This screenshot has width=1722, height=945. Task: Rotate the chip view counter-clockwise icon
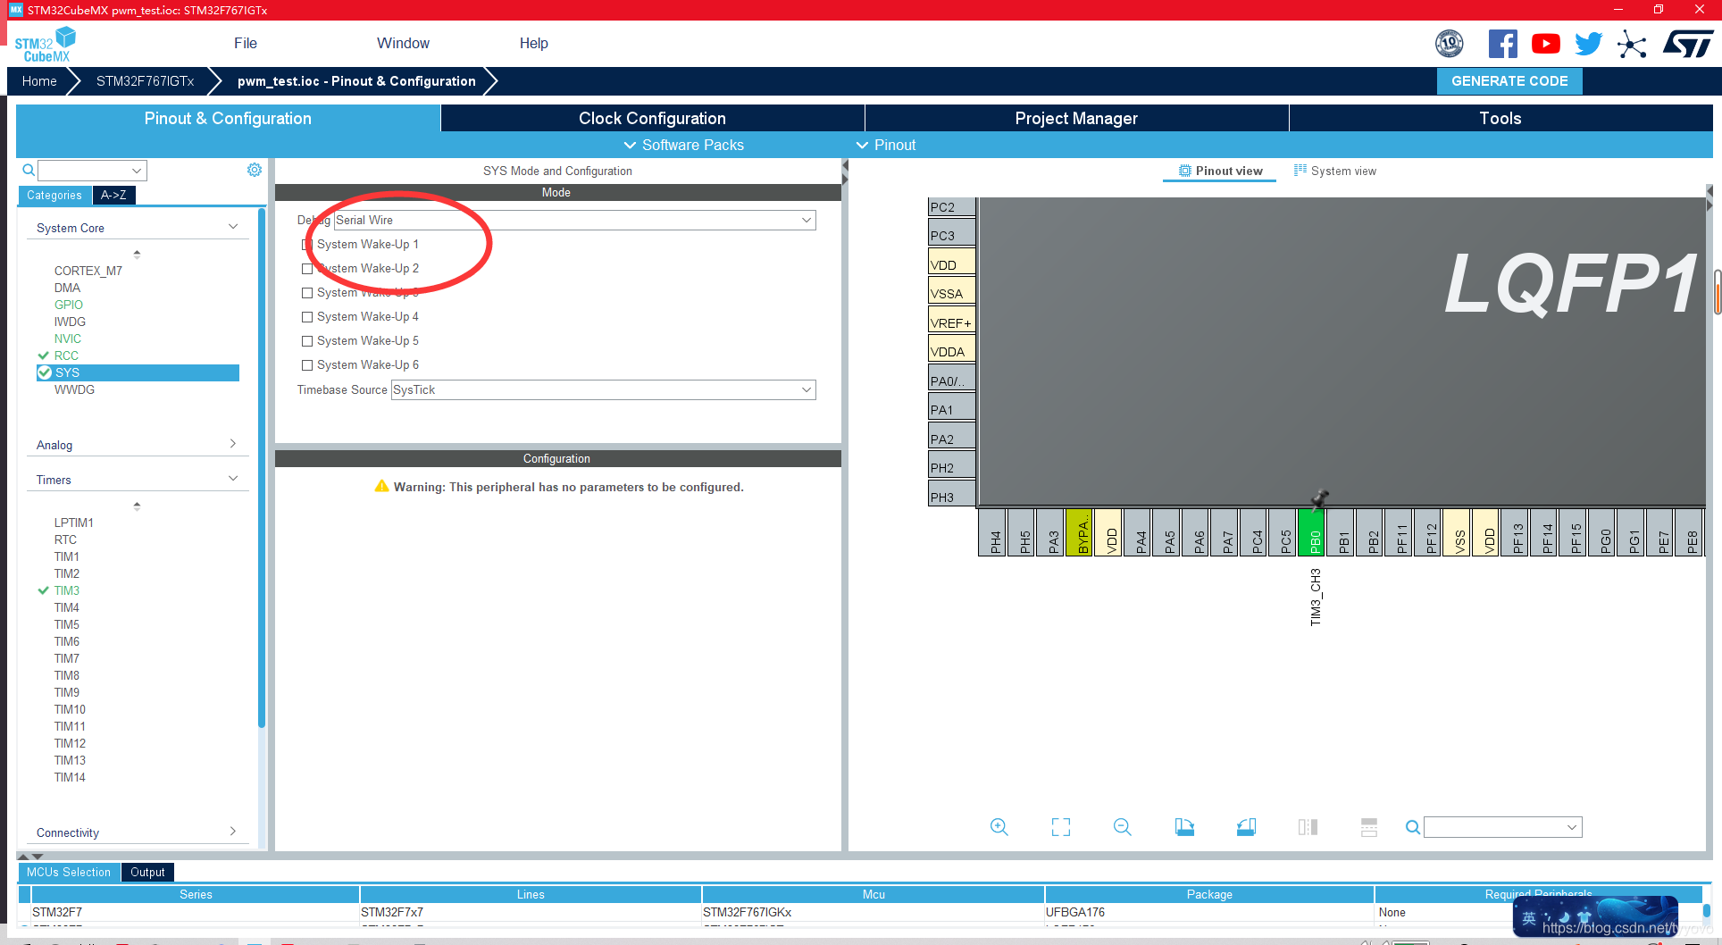[x=1246, y=827]
